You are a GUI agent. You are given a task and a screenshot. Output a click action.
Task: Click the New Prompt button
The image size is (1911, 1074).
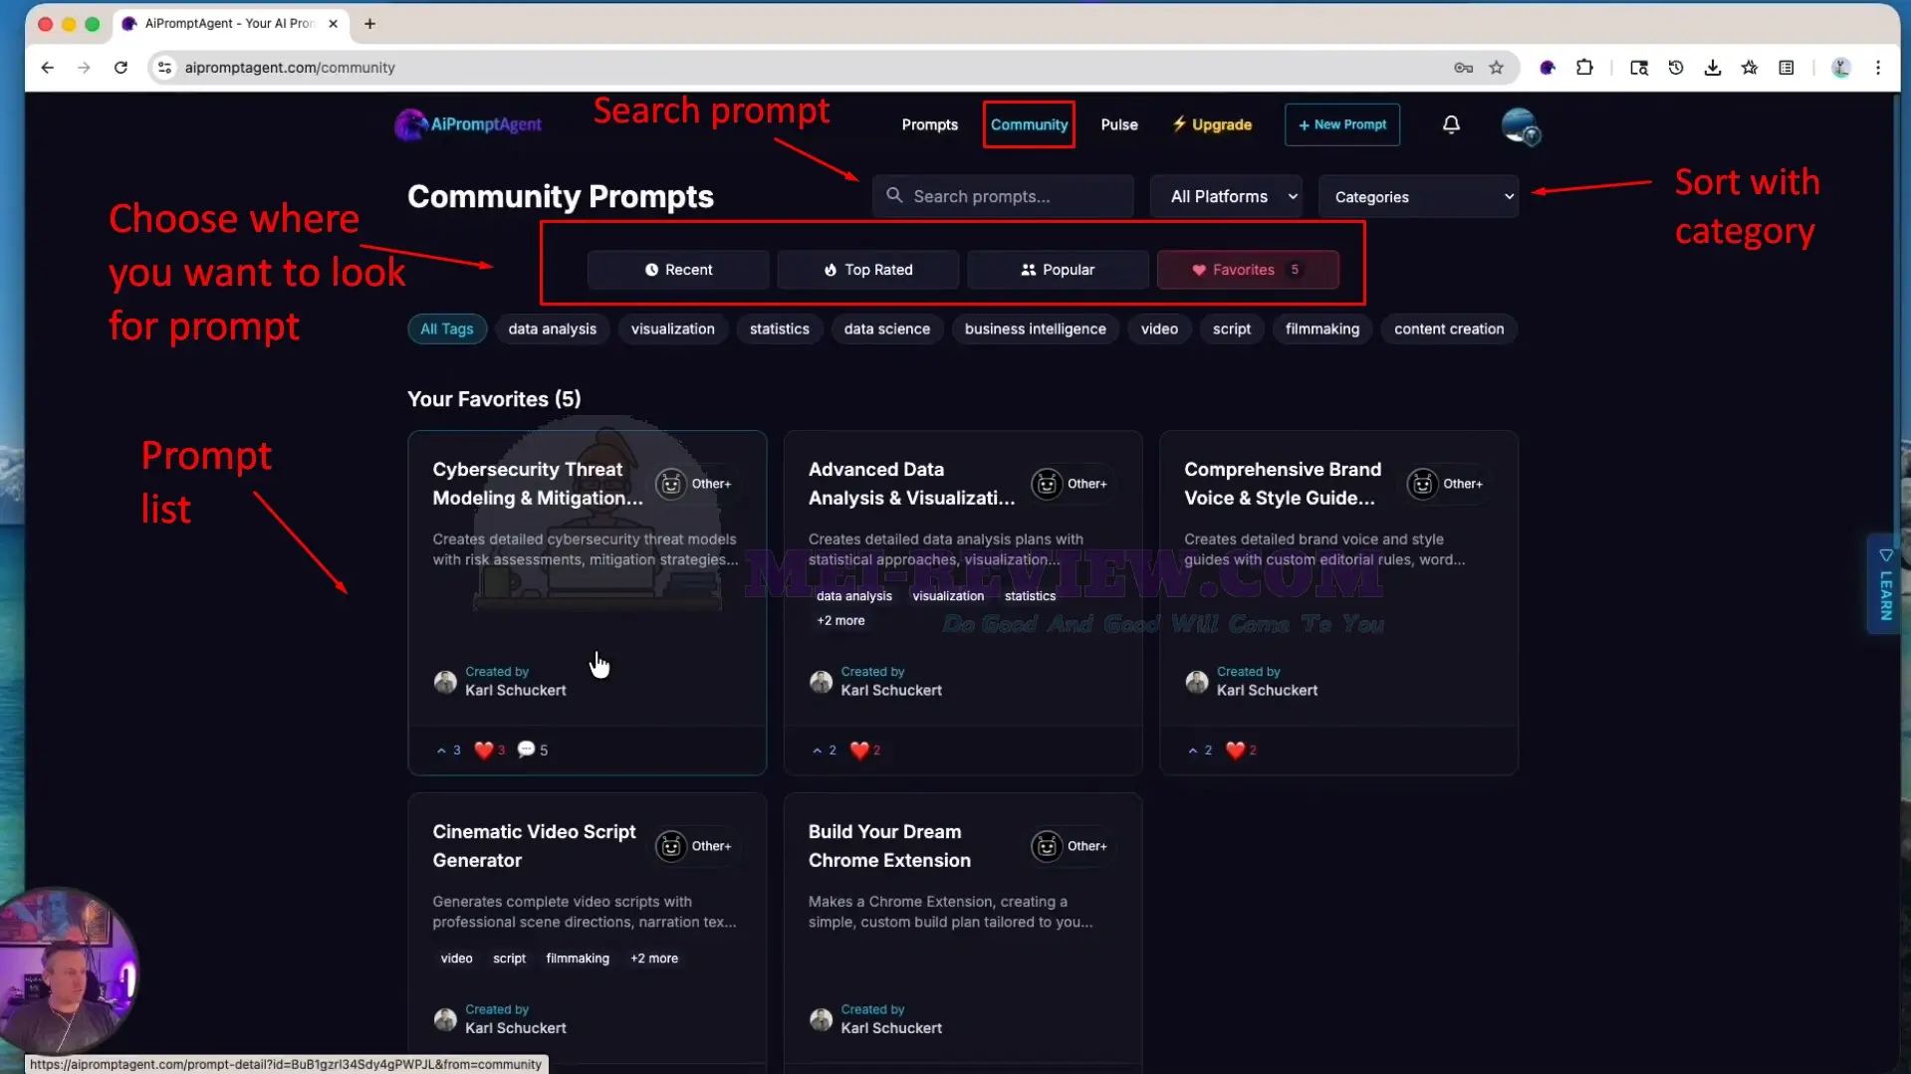tap(1341, 124)
